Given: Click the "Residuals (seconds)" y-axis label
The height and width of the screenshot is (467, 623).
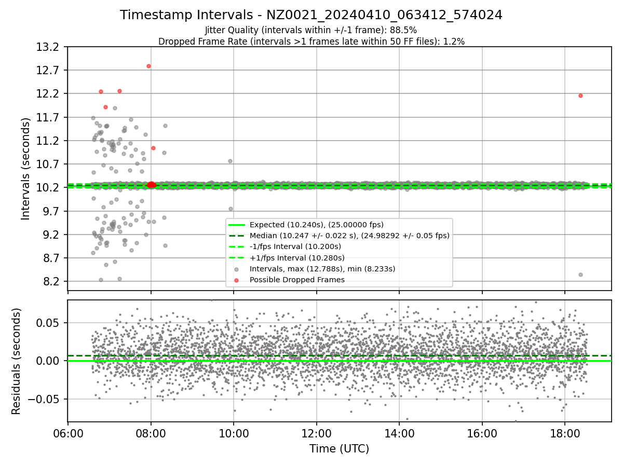Looking at the screenshot, I should [x=16, y=361].
